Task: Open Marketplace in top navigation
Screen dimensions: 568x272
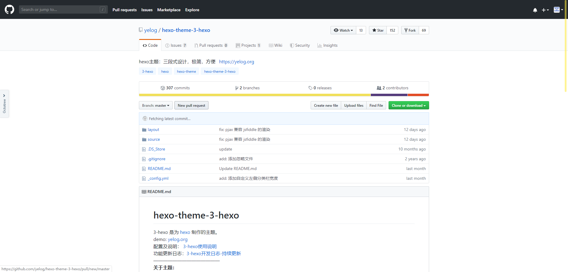Action: [x=169, y=10]
